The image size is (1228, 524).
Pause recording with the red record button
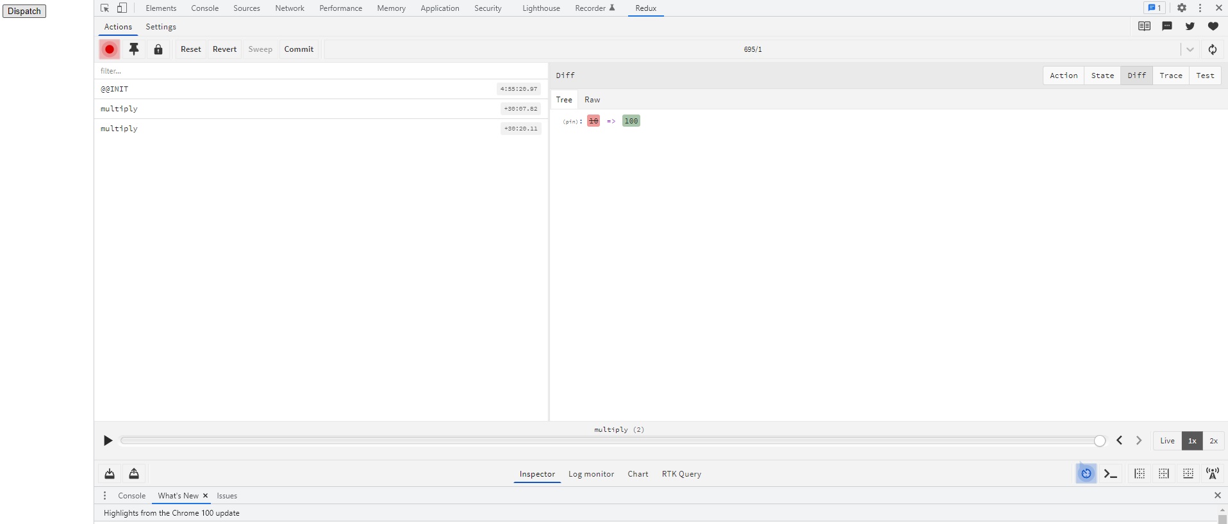coord(110,49)
